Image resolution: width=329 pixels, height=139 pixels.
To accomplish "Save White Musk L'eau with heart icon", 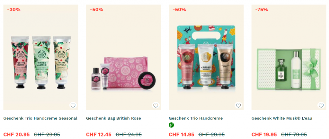I will pos(321,106).
